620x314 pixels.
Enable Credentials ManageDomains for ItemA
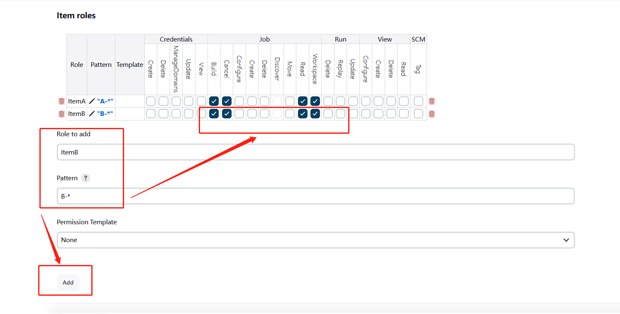pos(176,101)
